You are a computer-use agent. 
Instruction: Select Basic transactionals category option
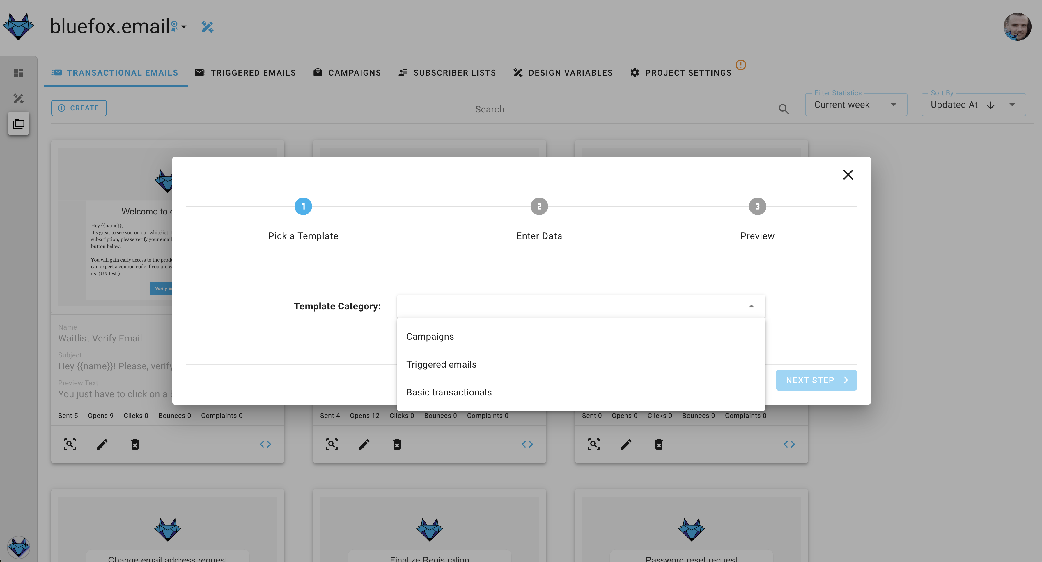pos(449,392)
